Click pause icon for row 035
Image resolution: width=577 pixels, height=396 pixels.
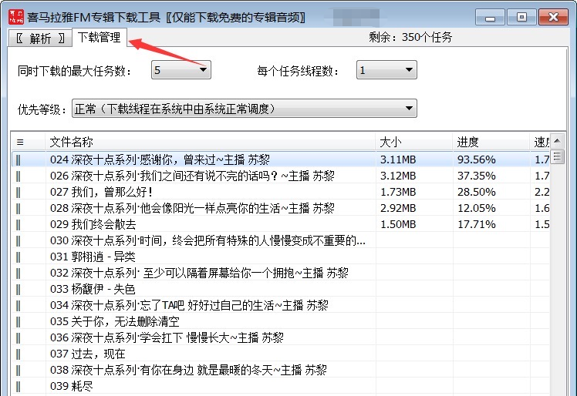[19, 322]
